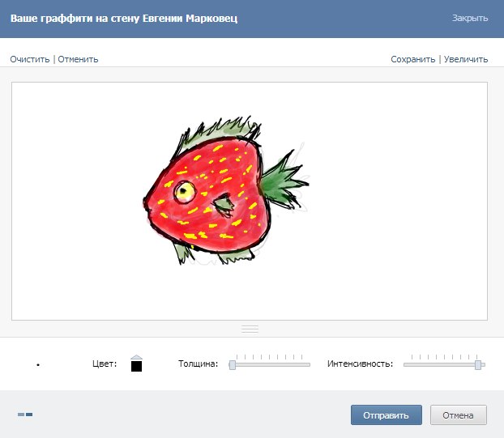Image resolution: width=504 pixels, height=438 pixels.
Task: Click Отменить to undo last stroke
Action: [78, 59]
